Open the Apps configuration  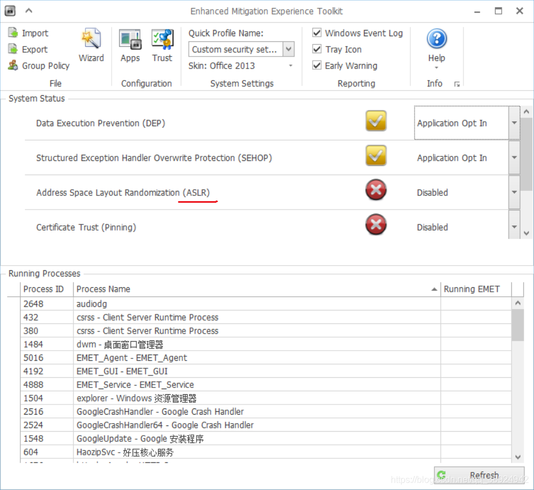(x=130, y=46)
